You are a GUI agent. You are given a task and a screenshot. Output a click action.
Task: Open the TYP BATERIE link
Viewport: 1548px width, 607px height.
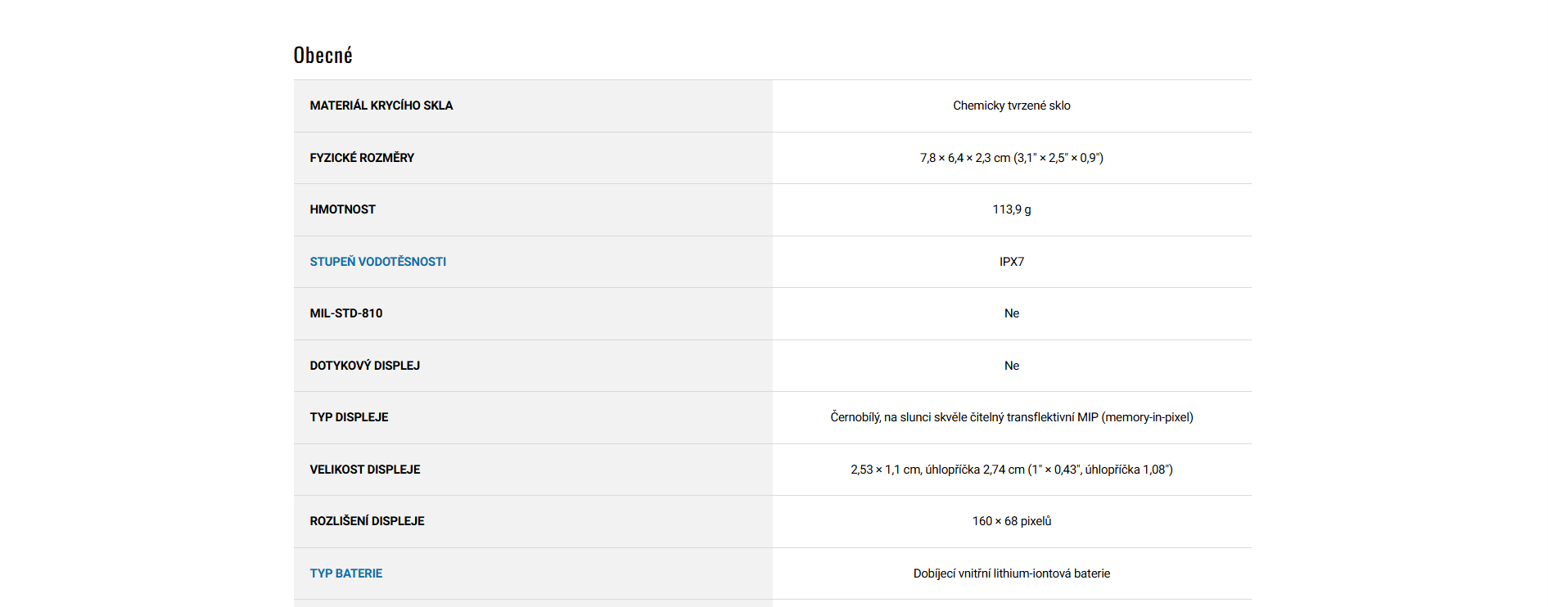click(x=345, y=573)
